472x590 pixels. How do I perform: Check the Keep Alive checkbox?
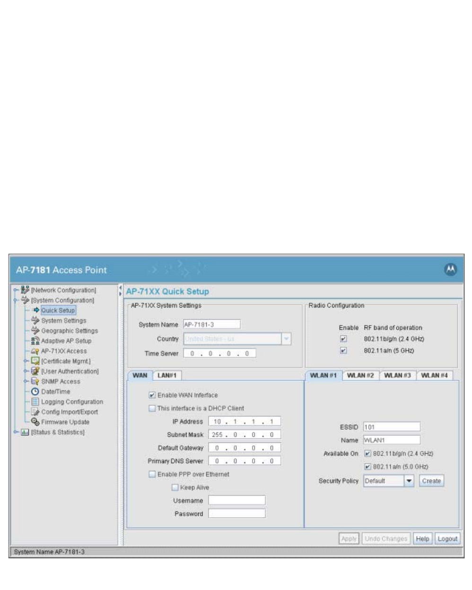(x=175, y=487)
